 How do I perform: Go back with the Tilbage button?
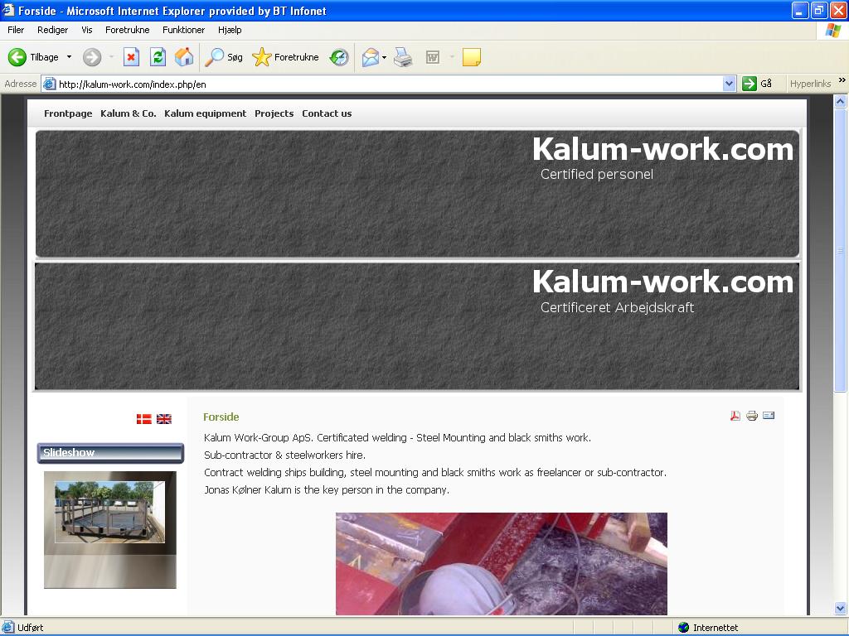[x=33, y=57]
